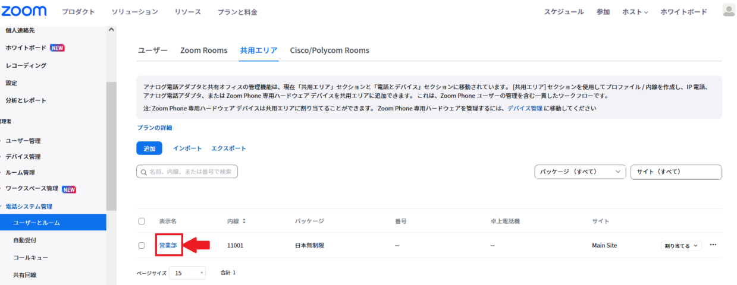Open the three-dot menu for 営業部 row
This screenshot has height=285, width=737.
point(713,245)
